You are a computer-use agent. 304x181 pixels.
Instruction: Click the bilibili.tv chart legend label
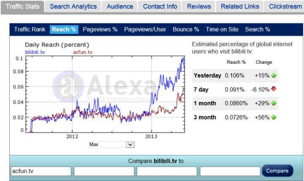click(x=35, y=52)
